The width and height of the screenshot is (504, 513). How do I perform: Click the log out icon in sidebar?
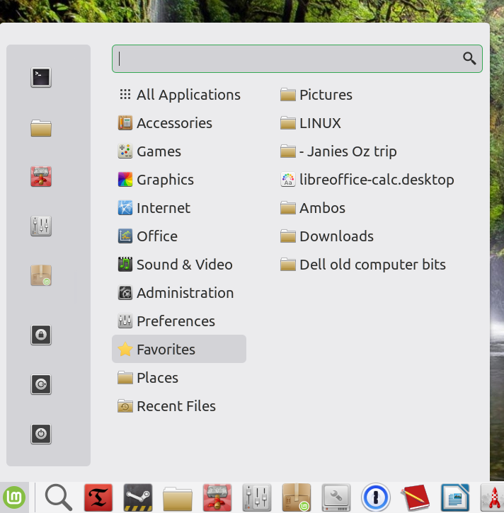[x=41, y=384]
